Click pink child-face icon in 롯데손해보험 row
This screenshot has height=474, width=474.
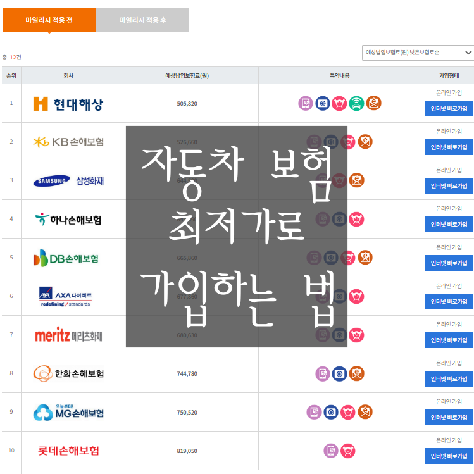pyautogui.click(x=348, y=451)
